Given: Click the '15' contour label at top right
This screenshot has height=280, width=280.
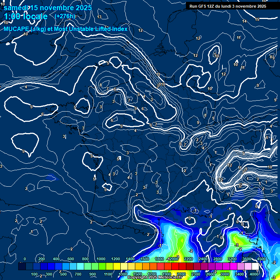Looking at the screenshot, I should pos(257,19).
